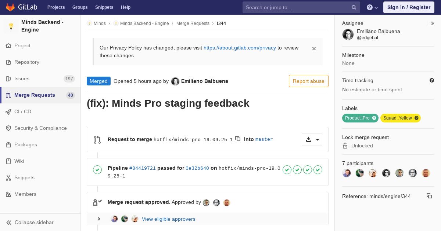Click the first pipeline stage check icon
The height and width of the screenshot is (231, 441).
click(x=287, y=170)
